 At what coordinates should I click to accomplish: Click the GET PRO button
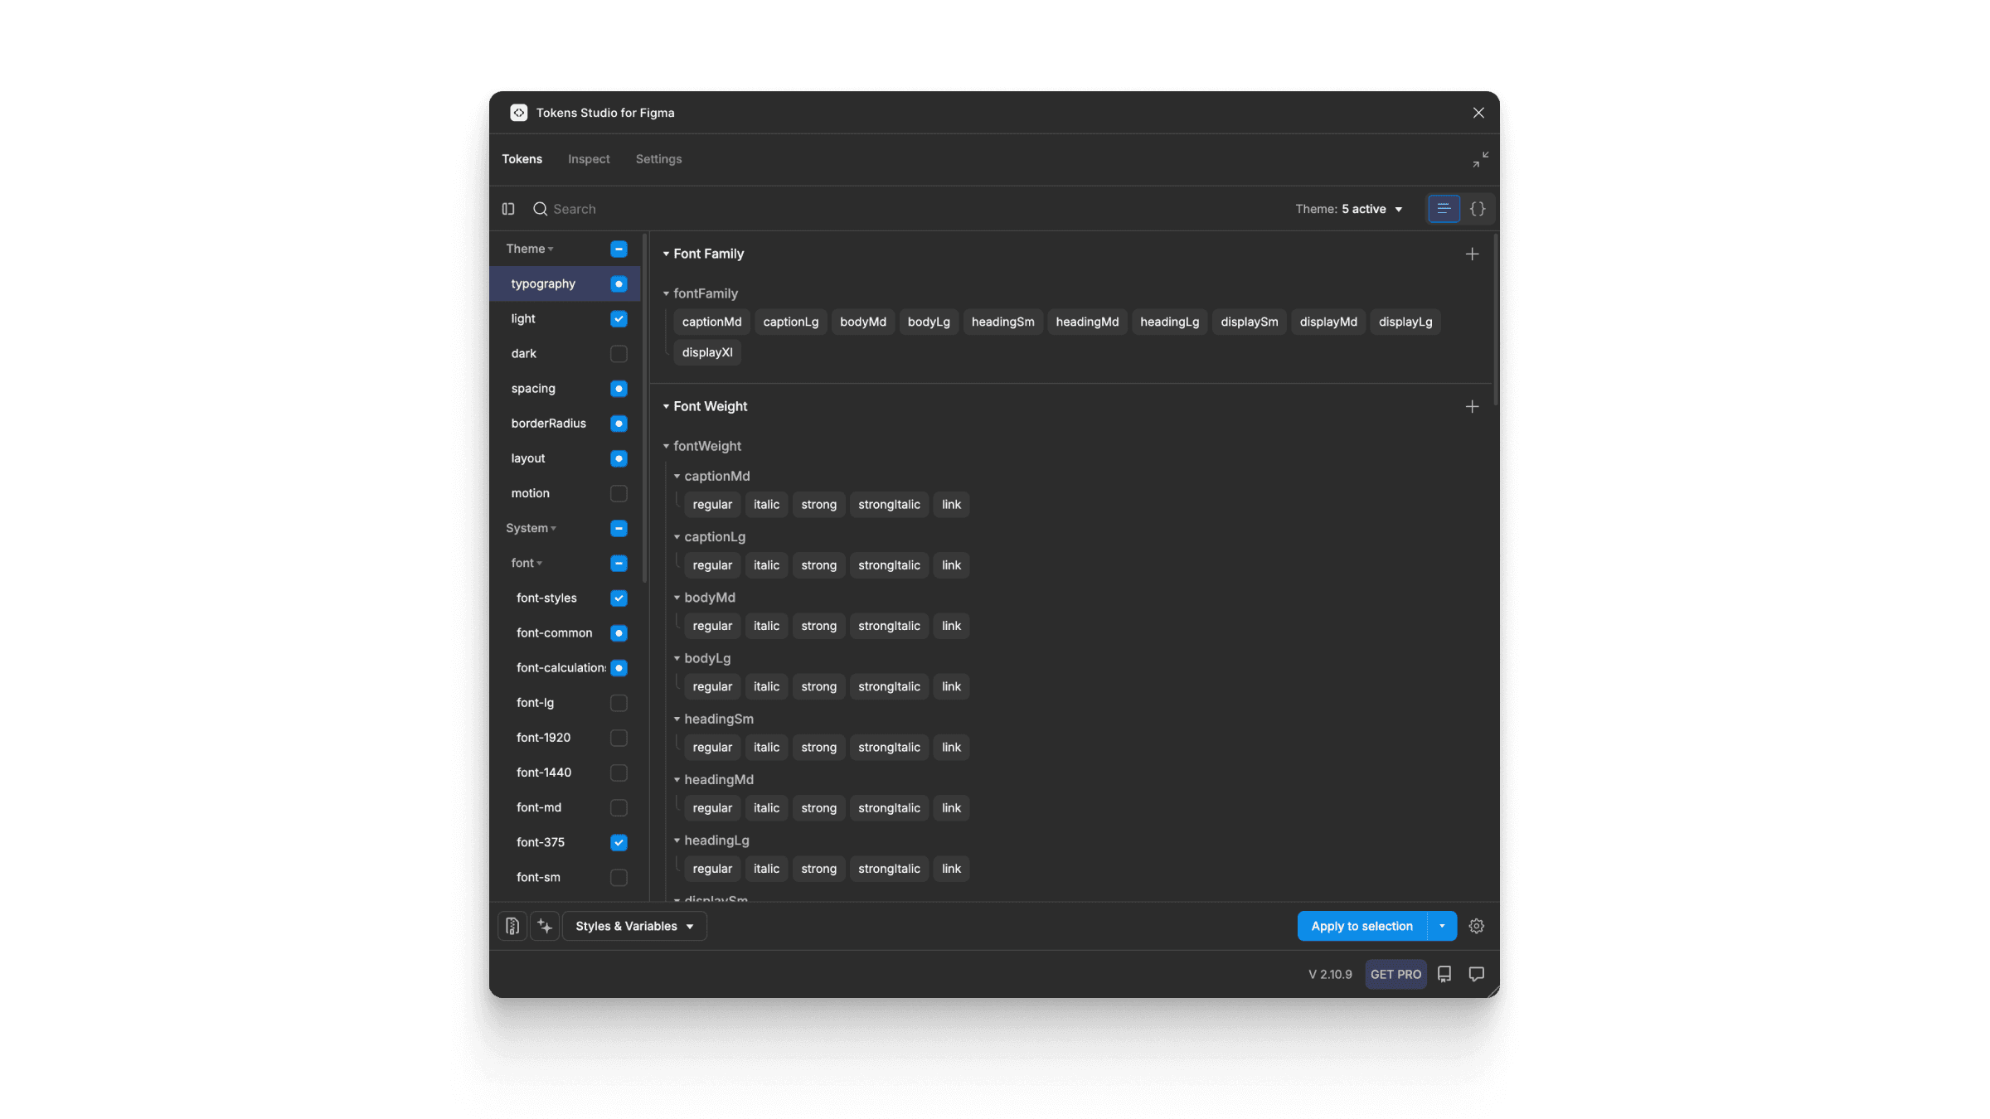[x=1395, y=974]
